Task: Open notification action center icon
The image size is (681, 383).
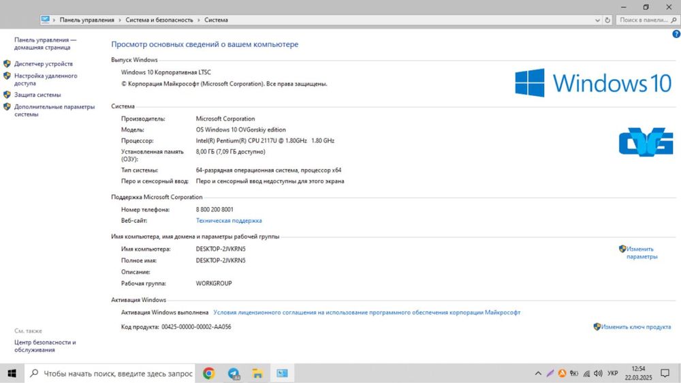Action: pyautogui.click(x=665, y=373)
